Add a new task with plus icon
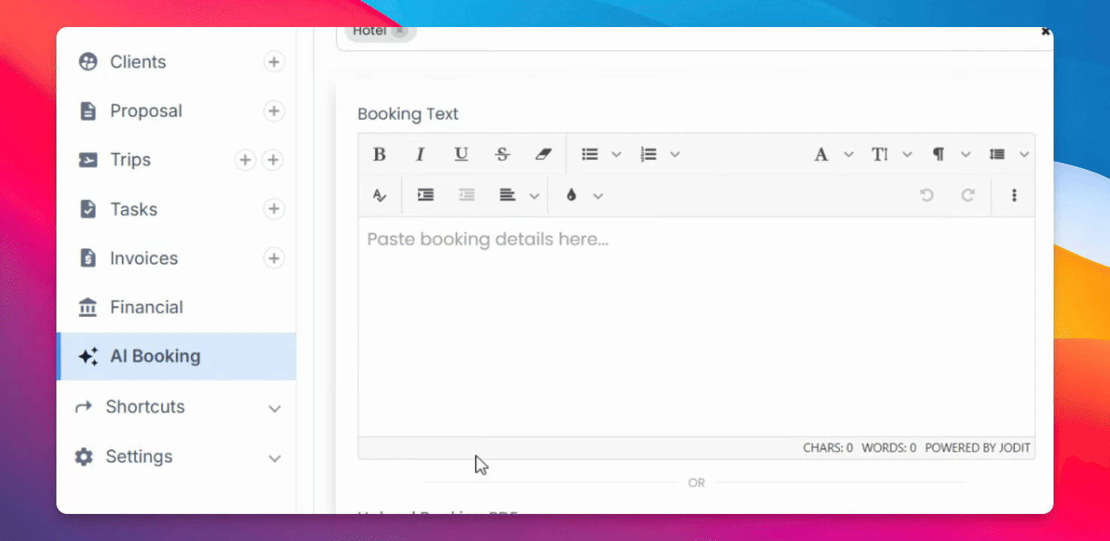The height and width of the screenshot is (541, 1110). tap(274, 209)
